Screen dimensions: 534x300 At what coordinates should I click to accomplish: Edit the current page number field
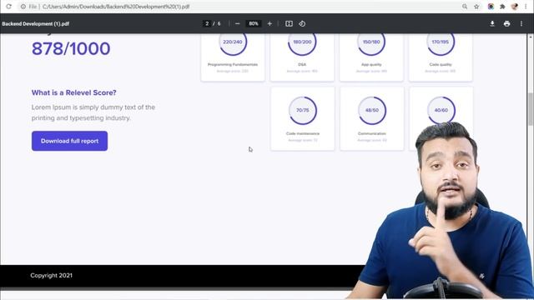[x=207, y=23]
